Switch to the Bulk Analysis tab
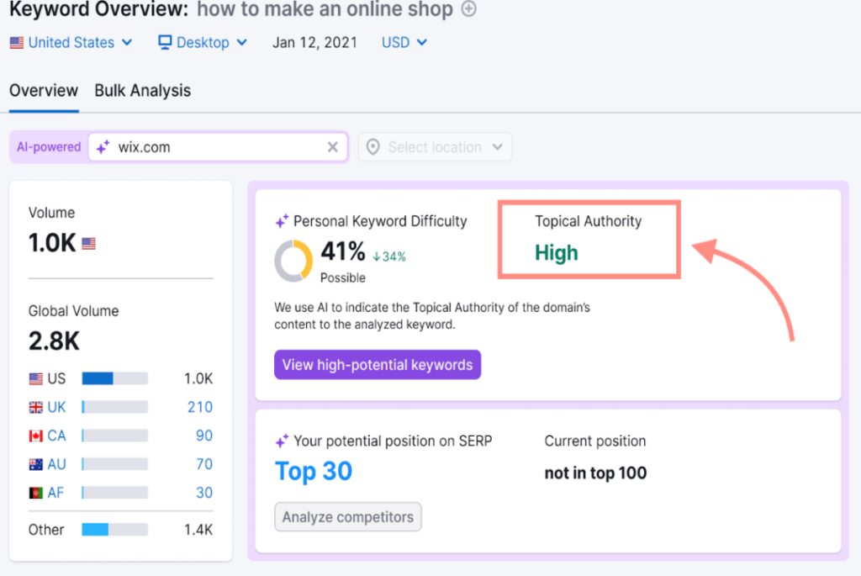The image size is (861, 576). coord(142,91)
